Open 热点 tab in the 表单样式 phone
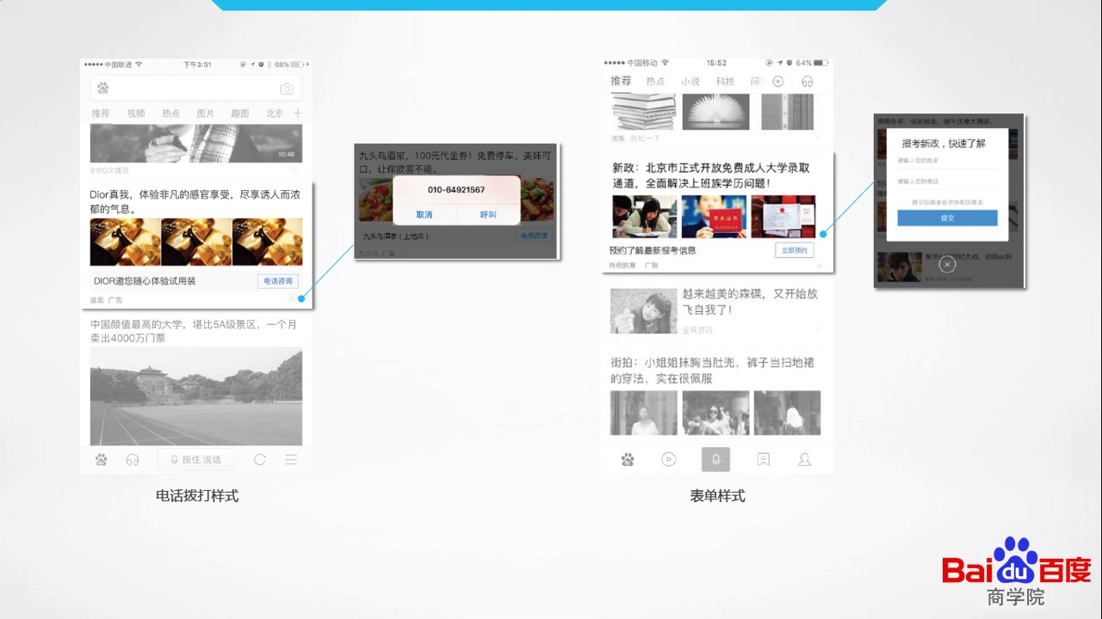This screenshot has width=1102, height=619. pos(656,82)
